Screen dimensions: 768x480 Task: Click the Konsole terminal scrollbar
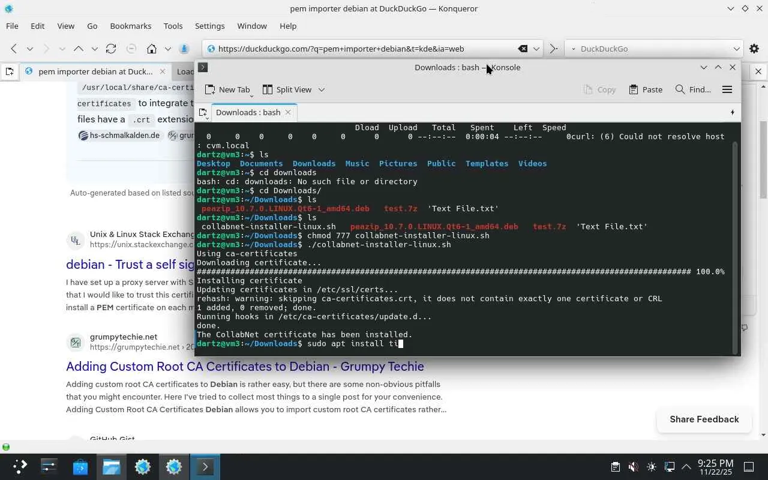click(736, 247)
